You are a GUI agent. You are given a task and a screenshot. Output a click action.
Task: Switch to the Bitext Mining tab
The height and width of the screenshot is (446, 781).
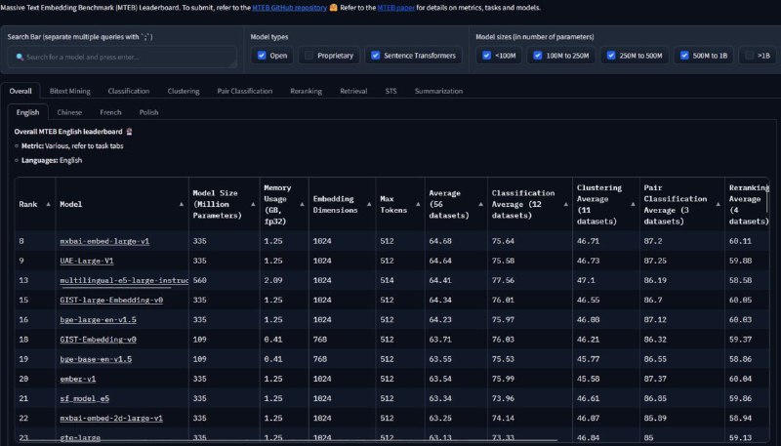(69, 91)
